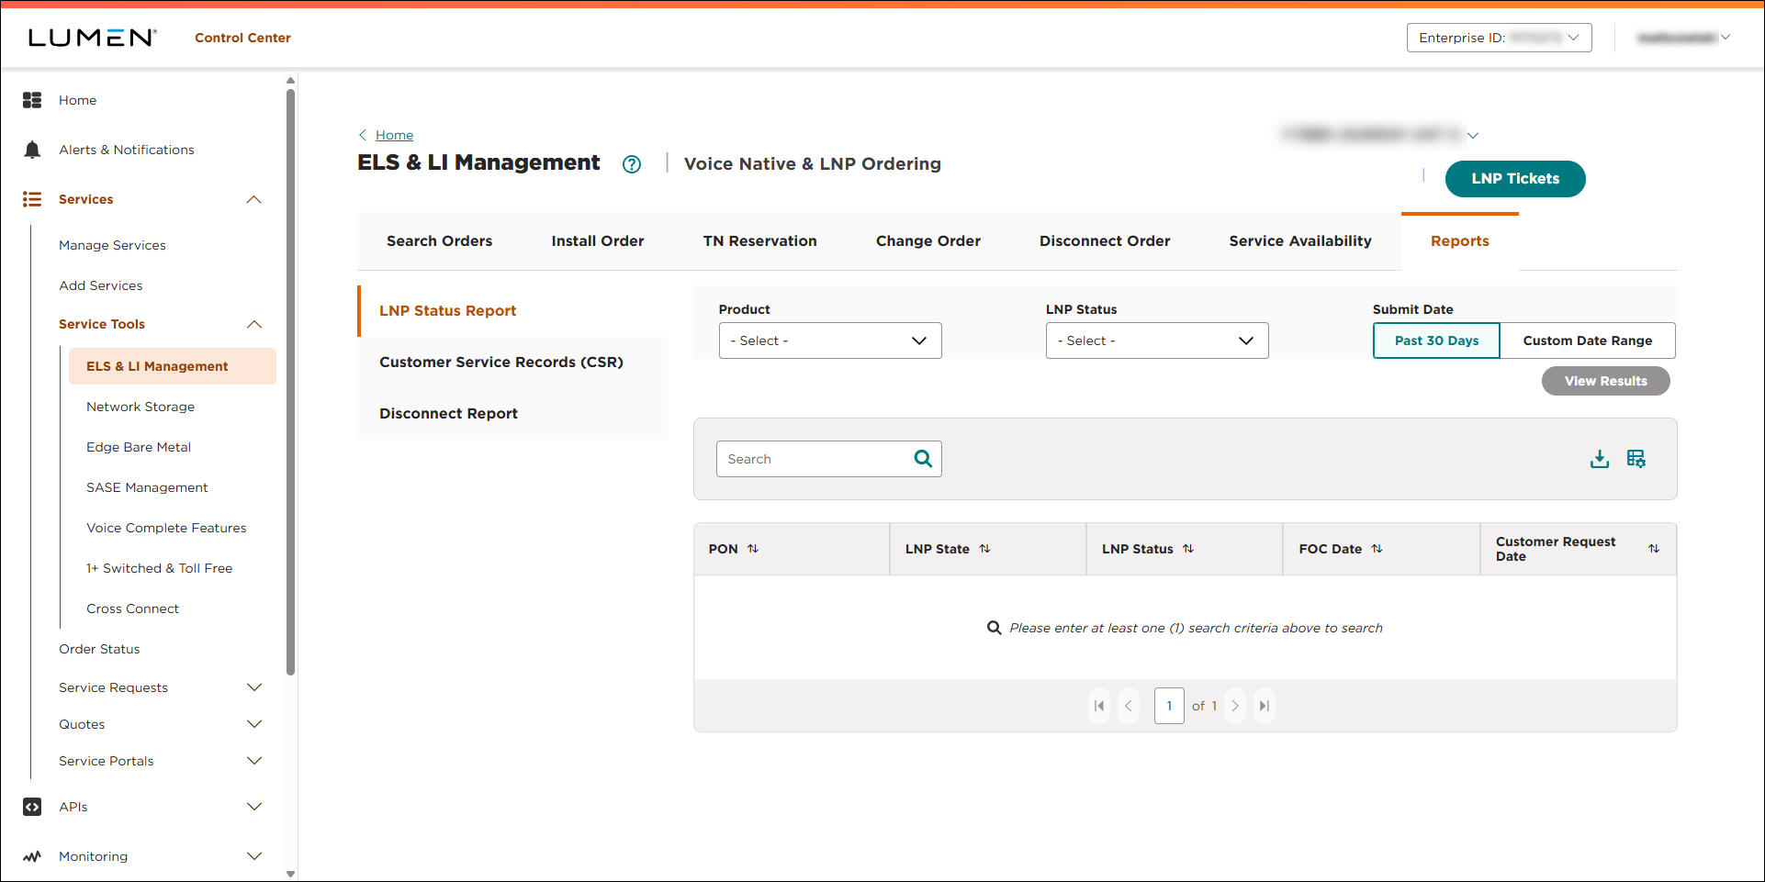Toggle the PON column sort arrows

753,548
